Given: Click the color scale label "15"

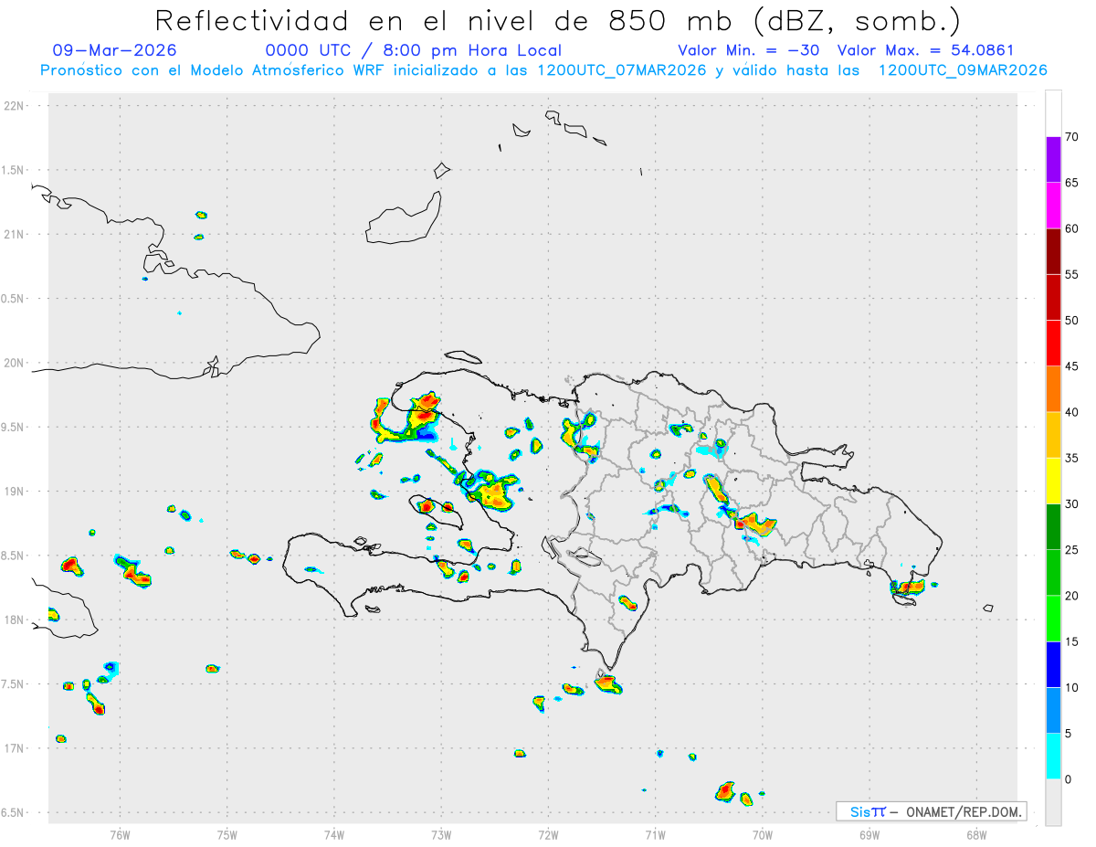Looking at the screenshot, I should pyautogui.click(x=1071, y=641).
